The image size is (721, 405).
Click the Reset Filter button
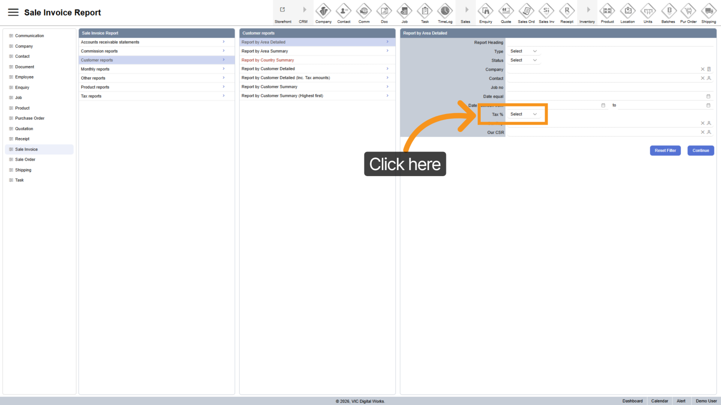(x=665, y=150)
